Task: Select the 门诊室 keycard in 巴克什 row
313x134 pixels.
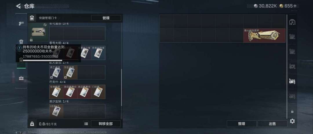Action: pyautogui.click(x=99, y=92)
